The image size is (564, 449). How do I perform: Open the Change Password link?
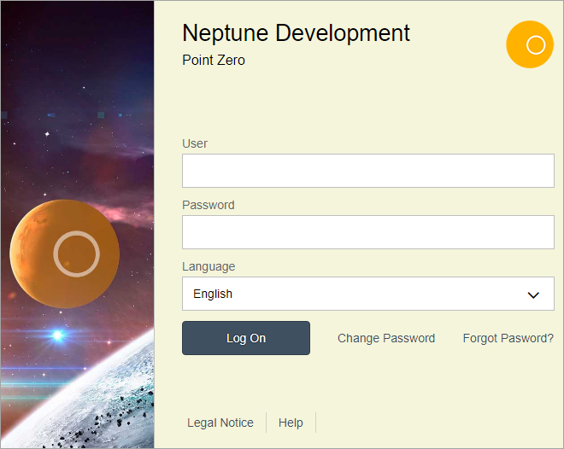click(x=386, y=338)
